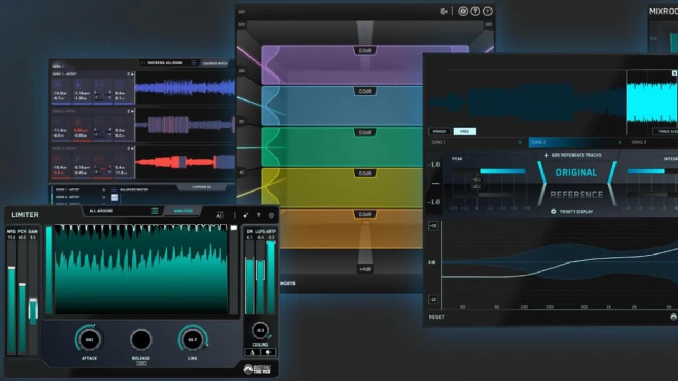
Task: Click the ANALYZED button in Limiter
Action: [x=183, y=211]
